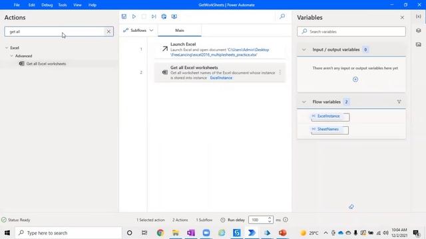Collapse the Input / output variables section
Viewport: 426px width, 239px height.
(304, 50)
